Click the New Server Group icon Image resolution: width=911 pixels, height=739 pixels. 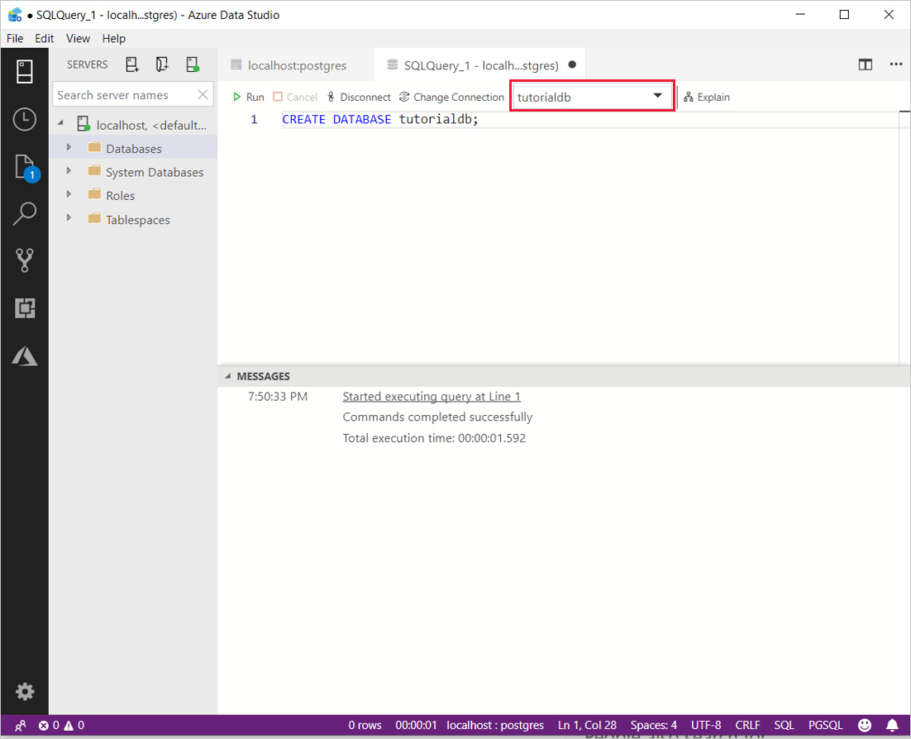click(162, 64)
